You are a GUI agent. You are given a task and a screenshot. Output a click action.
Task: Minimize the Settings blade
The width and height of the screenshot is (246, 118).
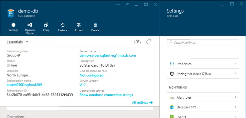(223, 5)
